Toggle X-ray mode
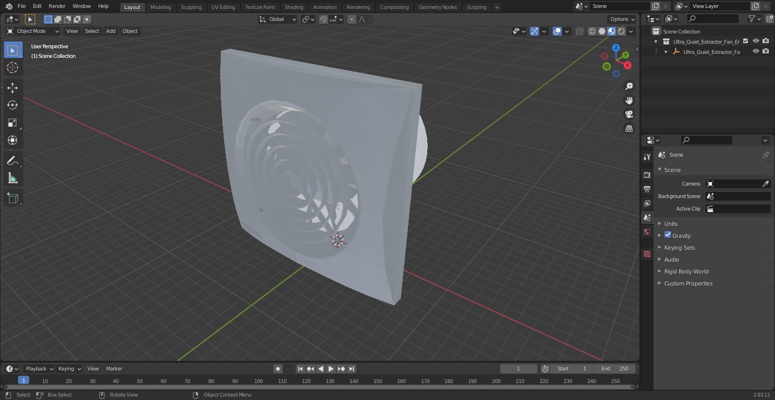 point(579,31)
